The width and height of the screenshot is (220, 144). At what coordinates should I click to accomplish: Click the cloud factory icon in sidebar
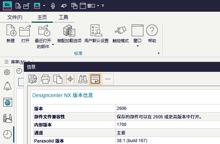tap(8, 118)
